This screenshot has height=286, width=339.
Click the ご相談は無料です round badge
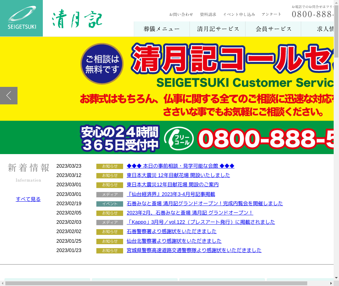tap(102, 64)
